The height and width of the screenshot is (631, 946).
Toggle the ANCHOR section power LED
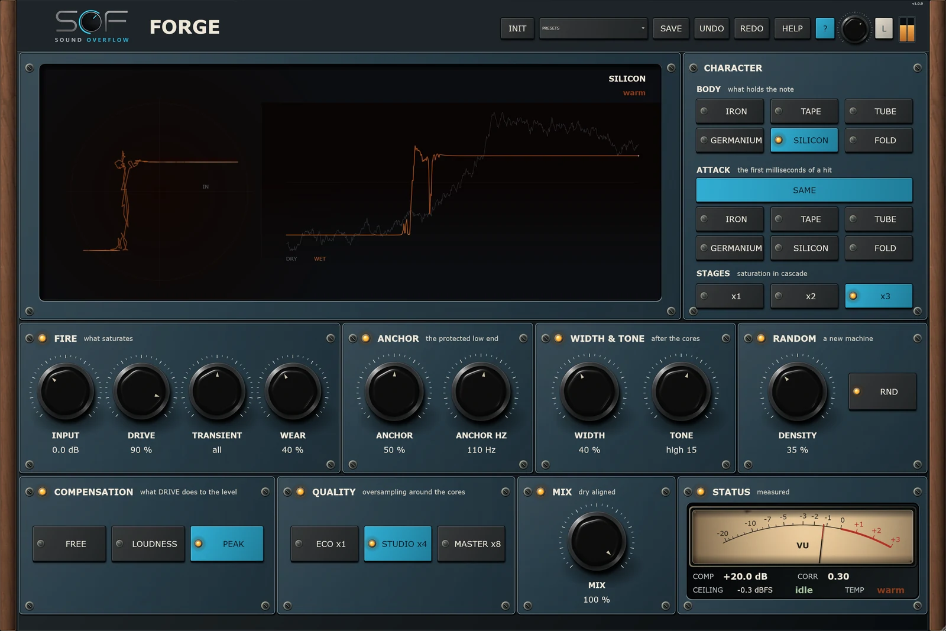click(365, 338)
